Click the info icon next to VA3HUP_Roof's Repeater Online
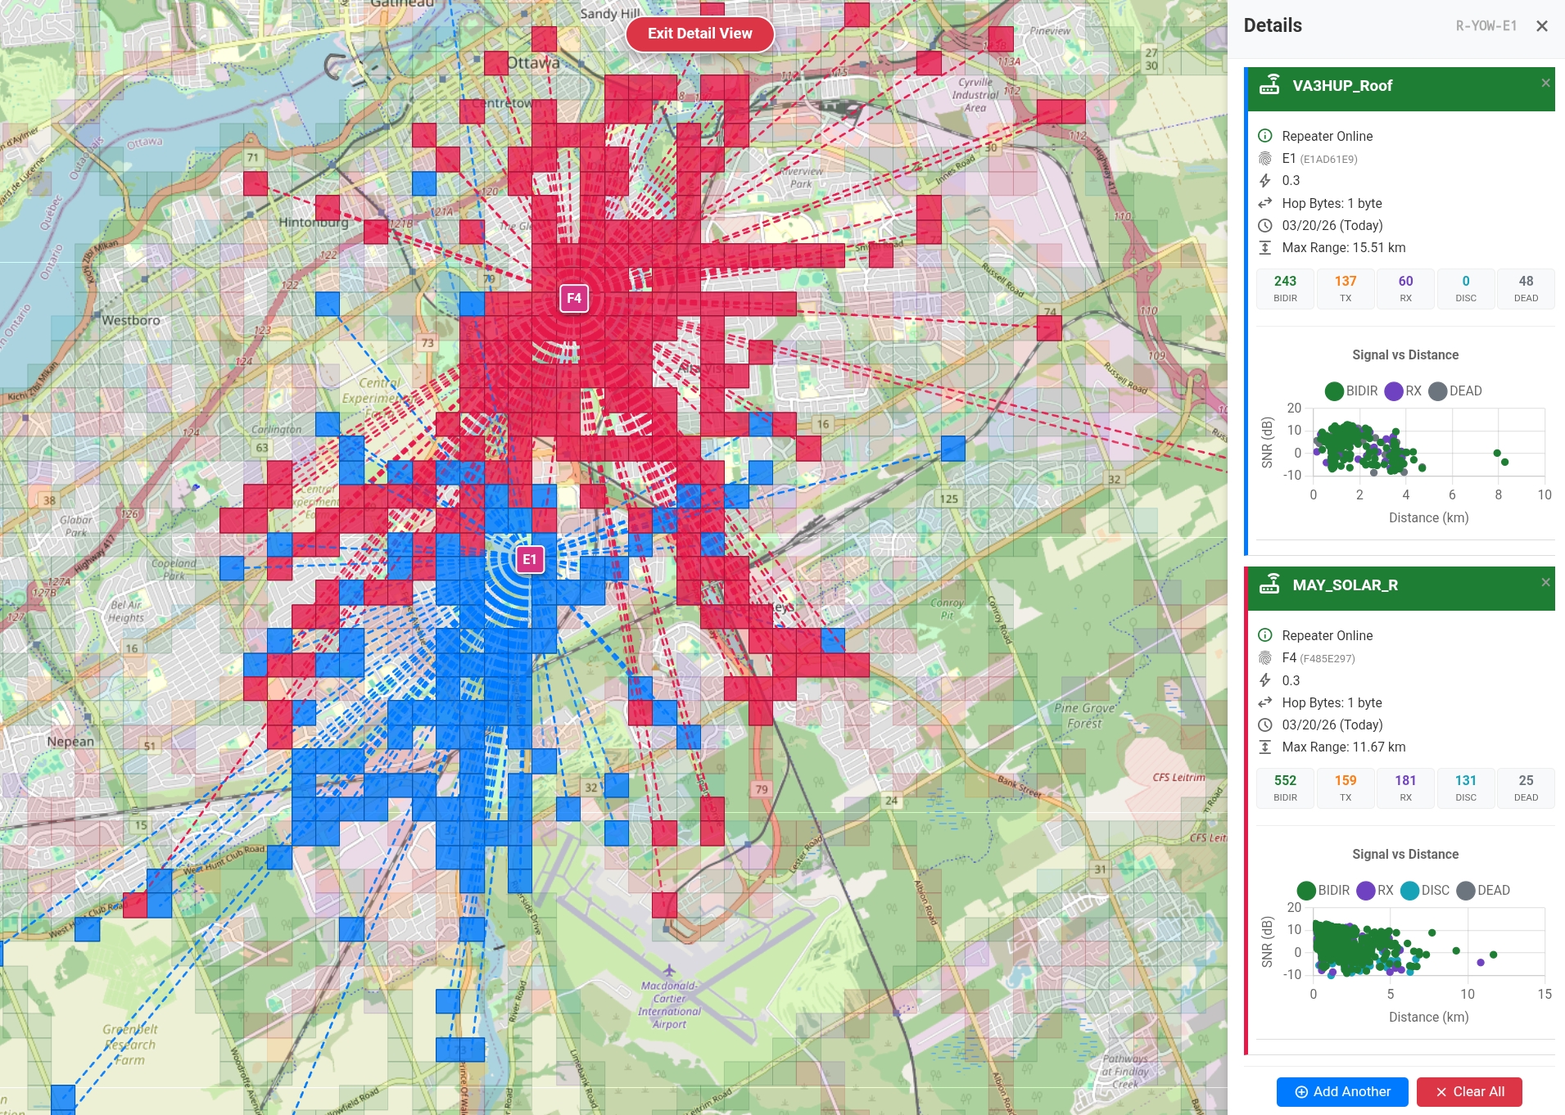The image size is (1565, 1115). tap(1265, 136)
